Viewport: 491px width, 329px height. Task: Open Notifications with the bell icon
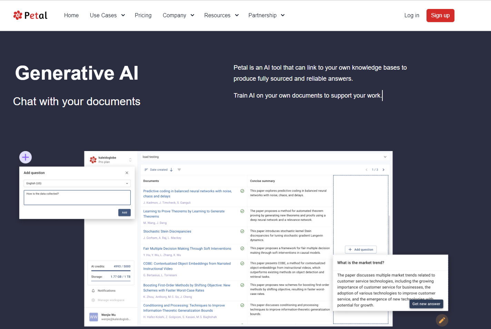coord(93,291)
